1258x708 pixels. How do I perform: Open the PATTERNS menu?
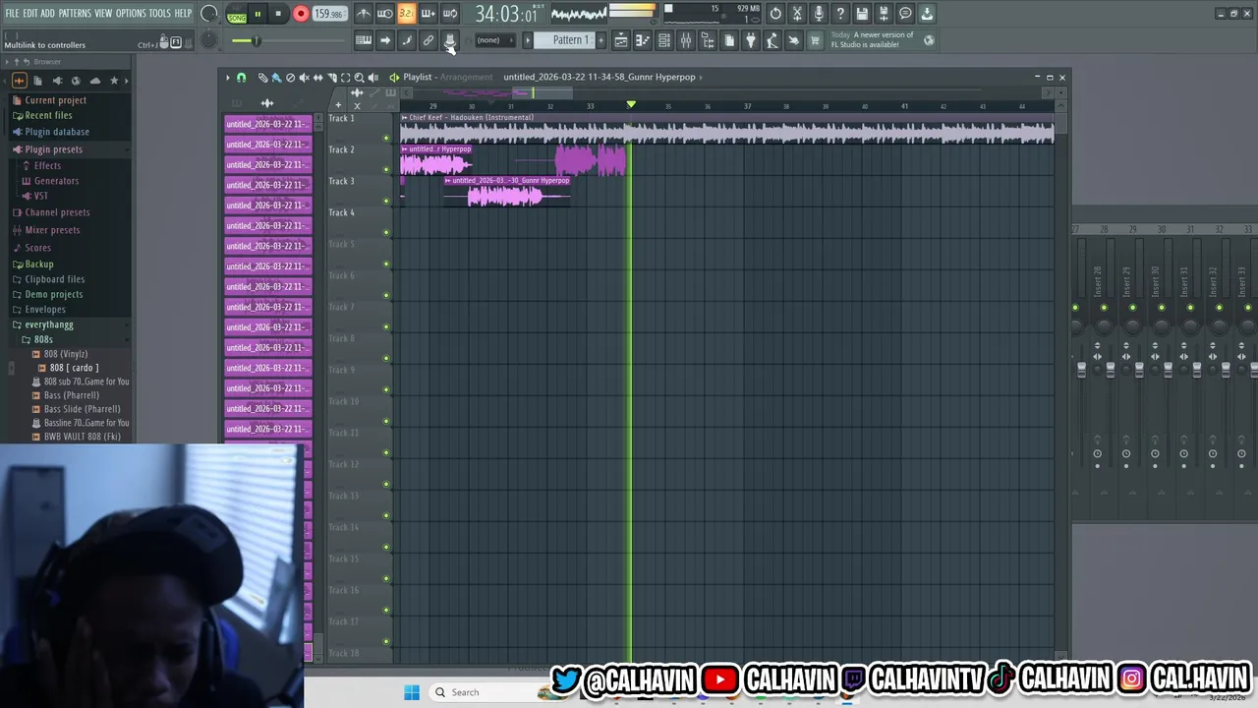75,14
